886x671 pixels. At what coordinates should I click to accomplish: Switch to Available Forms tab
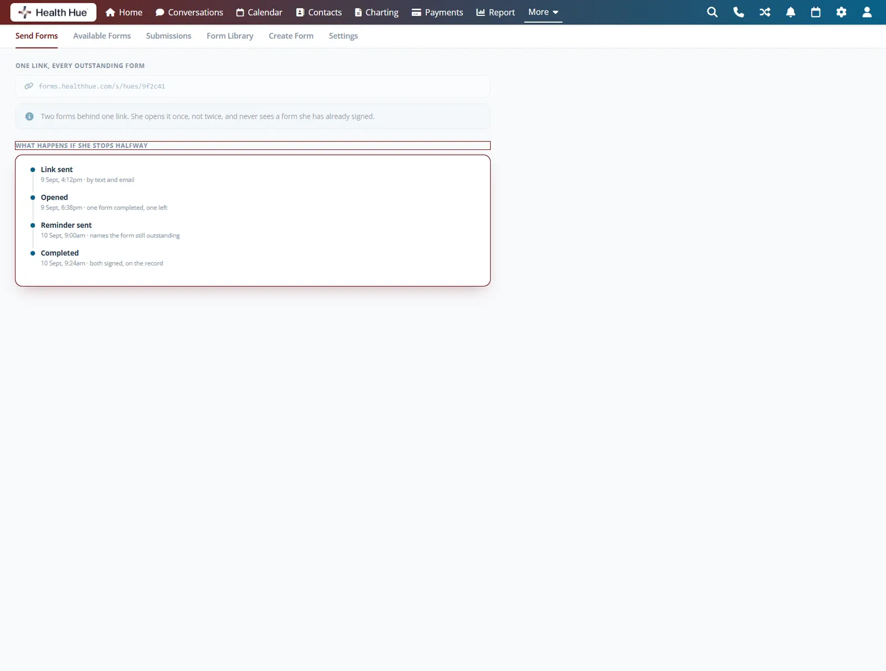(x=102, y=36)
